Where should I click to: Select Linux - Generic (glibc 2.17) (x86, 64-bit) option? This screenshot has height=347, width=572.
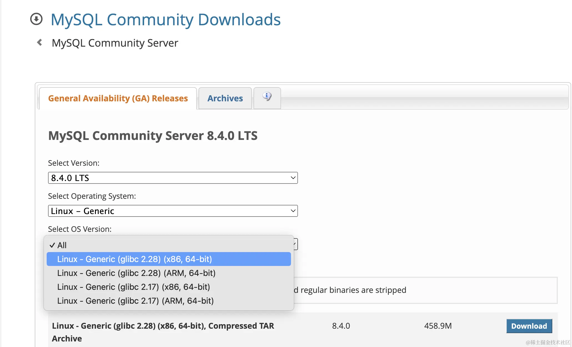[x=169, y=287]
